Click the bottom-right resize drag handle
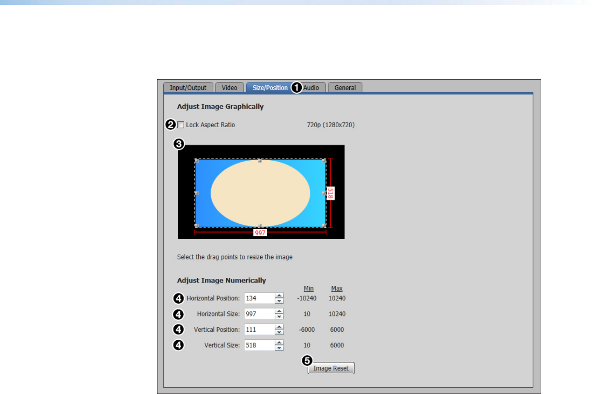The width and height of the screenshot is (593, 394). [324, 226]
